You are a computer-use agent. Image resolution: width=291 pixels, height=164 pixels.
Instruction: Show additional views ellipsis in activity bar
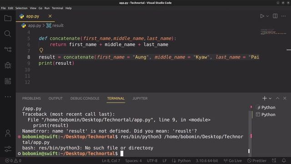8,97
